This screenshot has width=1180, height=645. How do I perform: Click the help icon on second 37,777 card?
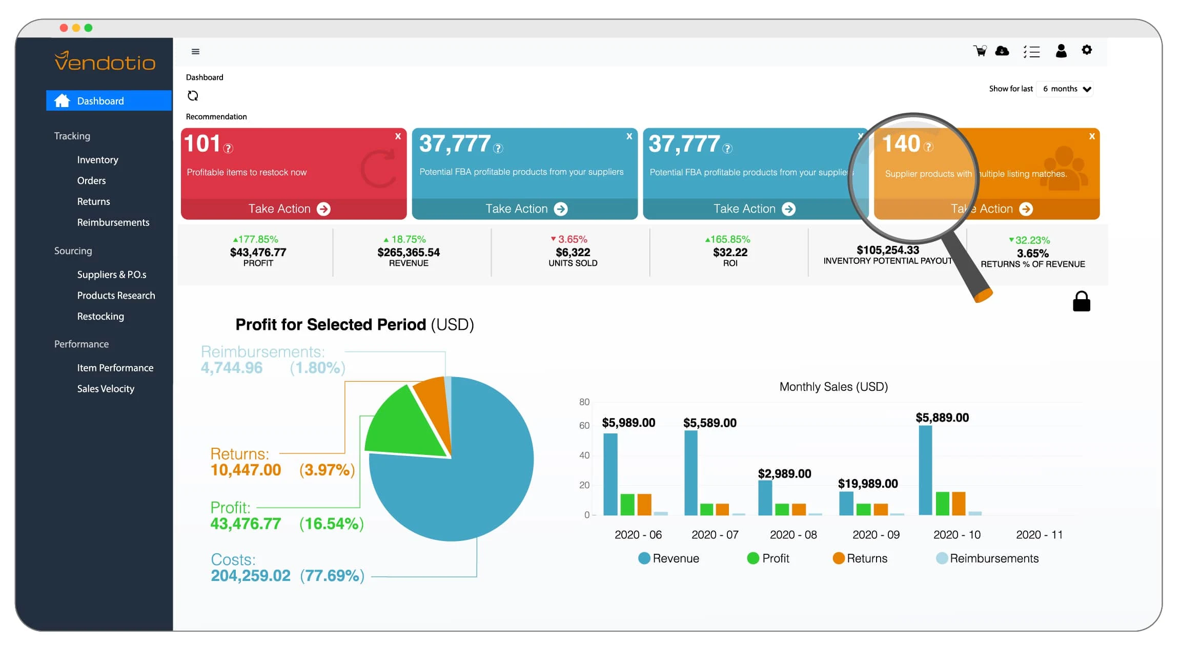[727, 149]
